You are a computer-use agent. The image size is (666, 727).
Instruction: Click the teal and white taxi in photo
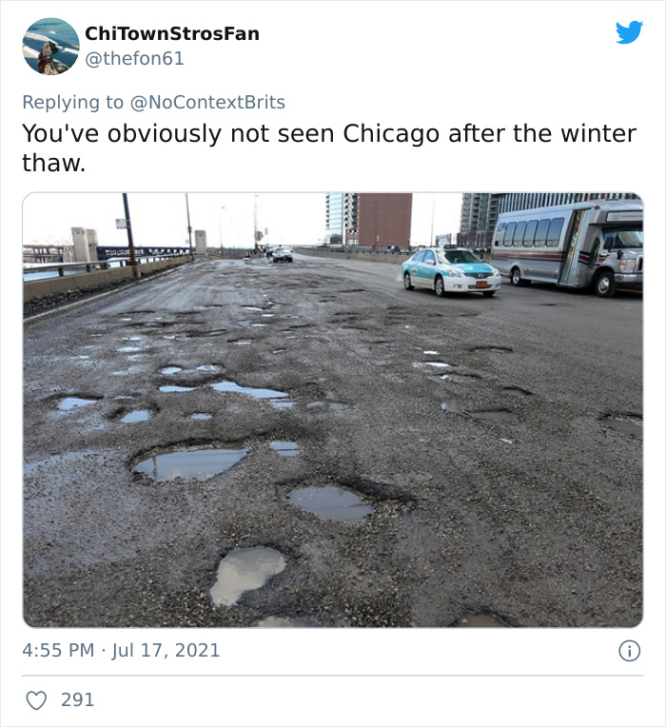tap(450, 272)
